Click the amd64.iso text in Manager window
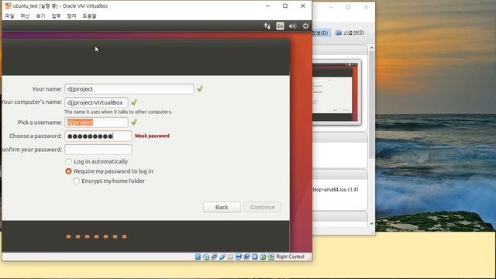Viewport: 496px width, 279px height. pyautogui.click(x=336, y=190)
